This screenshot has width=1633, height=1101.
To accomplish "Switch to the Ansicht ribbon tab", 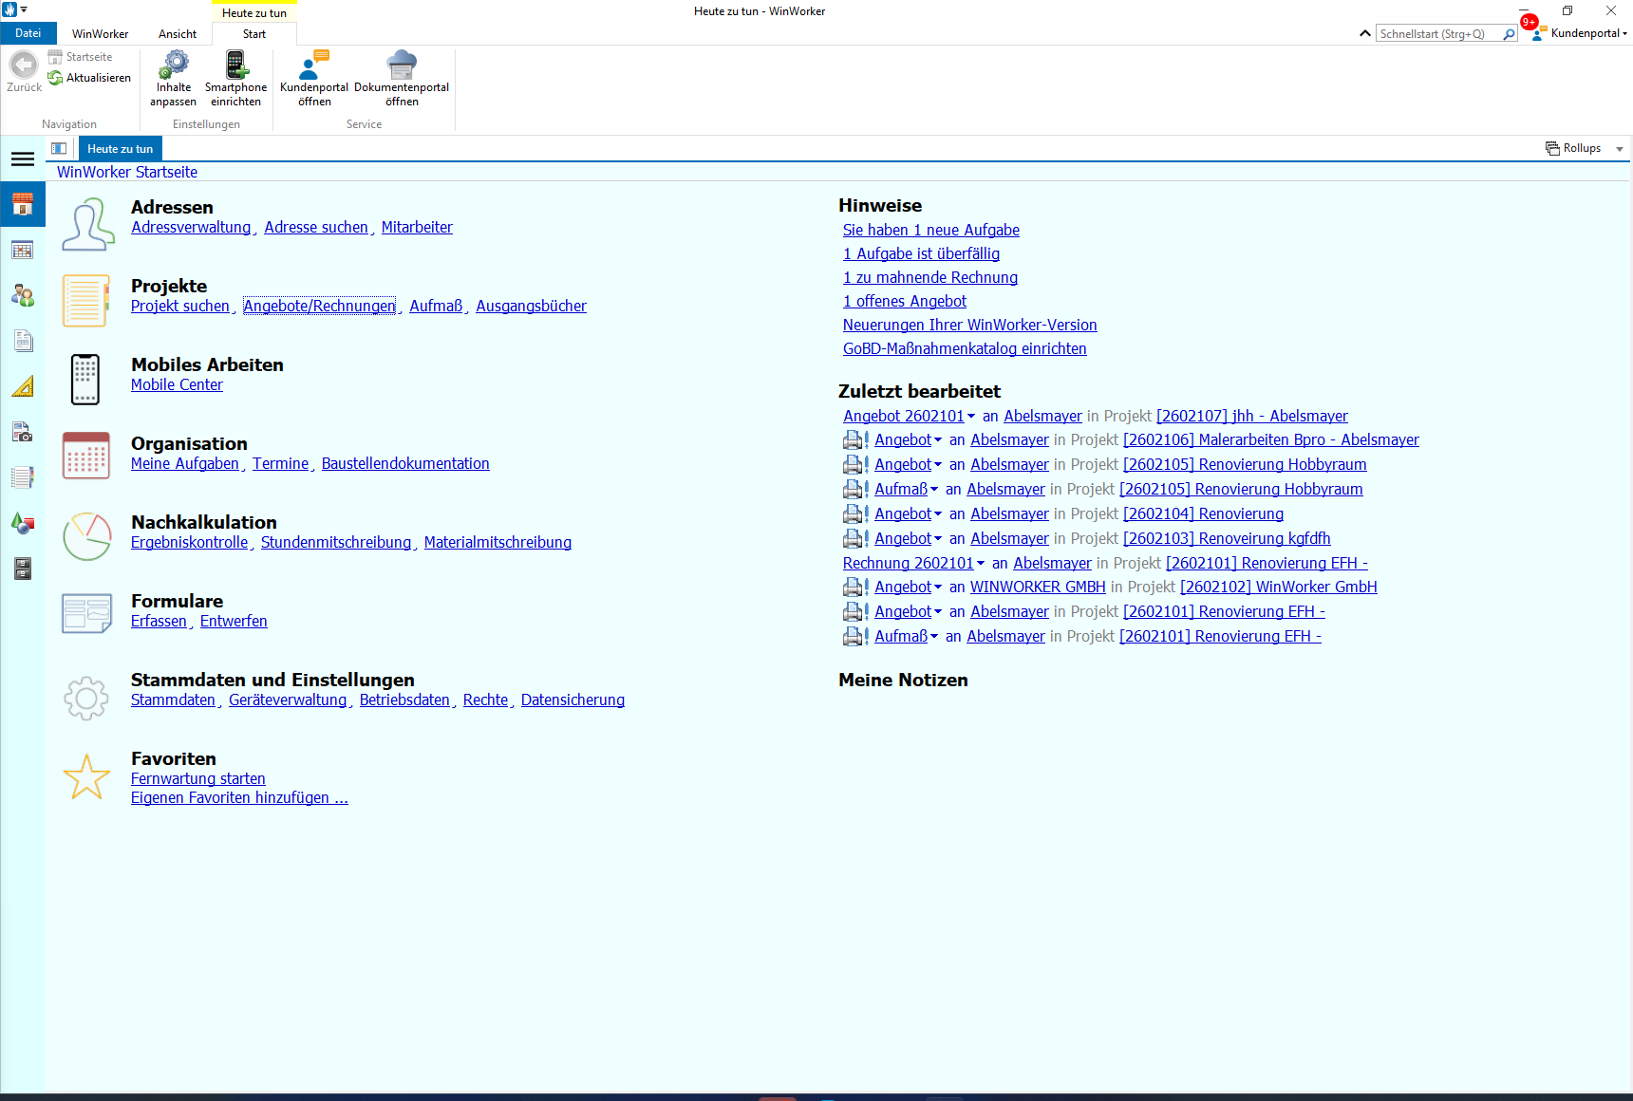I will pyautogui.click(x=178, y=34).
